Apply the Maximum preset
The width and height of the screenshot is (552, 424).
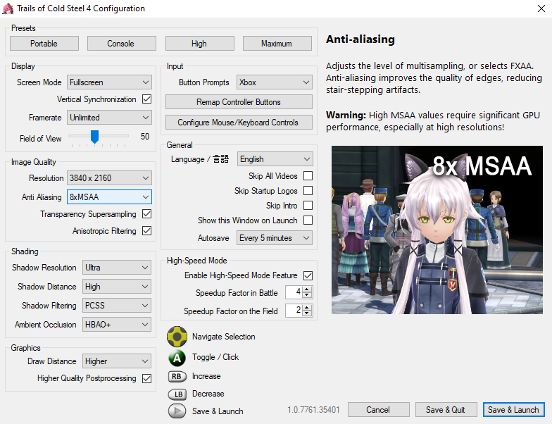coord(277,44)
